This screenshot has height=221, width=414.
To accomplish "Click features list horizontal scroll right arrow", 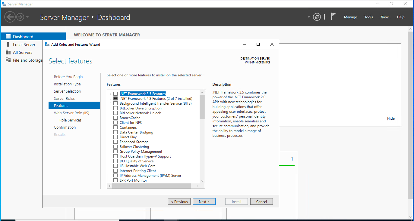I will point(197,186).
